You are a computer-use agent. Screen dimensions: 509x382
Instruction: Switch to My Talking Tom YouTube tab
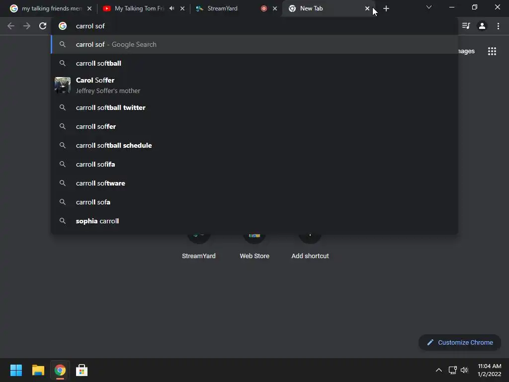pyautogui.click(x=143, y=8)
